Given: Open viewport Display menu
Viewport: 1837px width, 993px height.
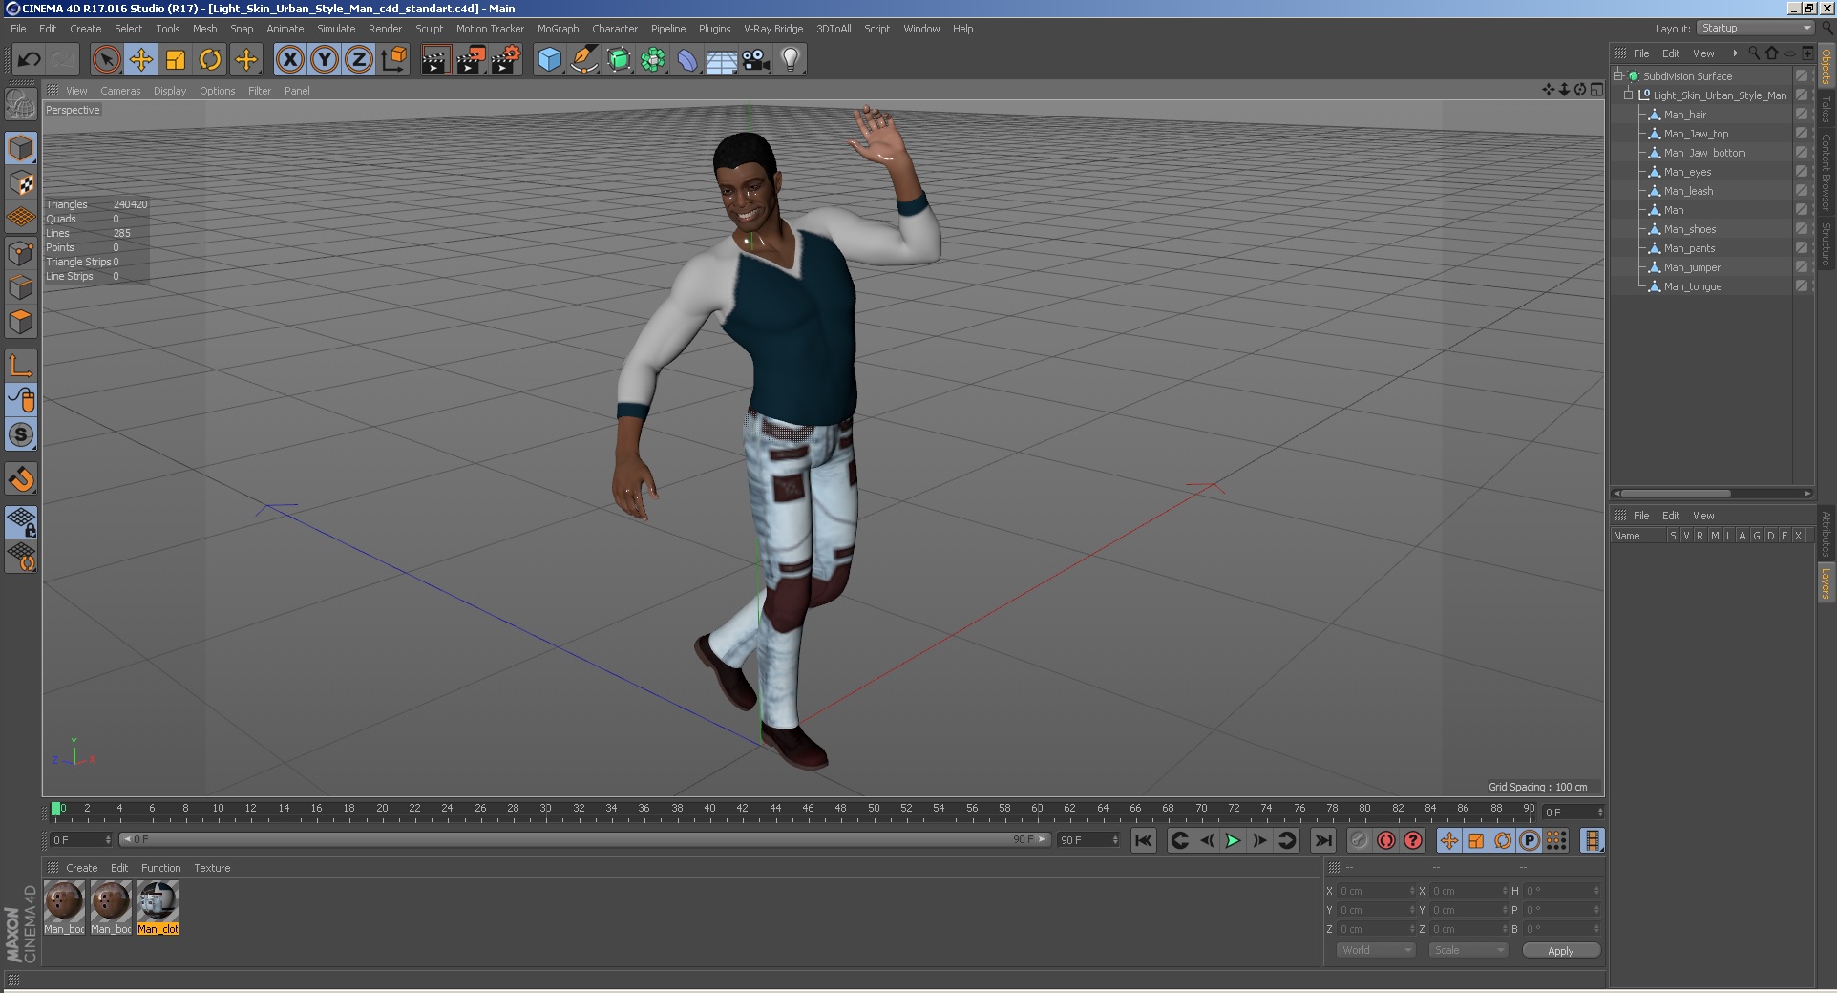Looking at the screenshot, I should pyautogui.click(x=170, y=91).
